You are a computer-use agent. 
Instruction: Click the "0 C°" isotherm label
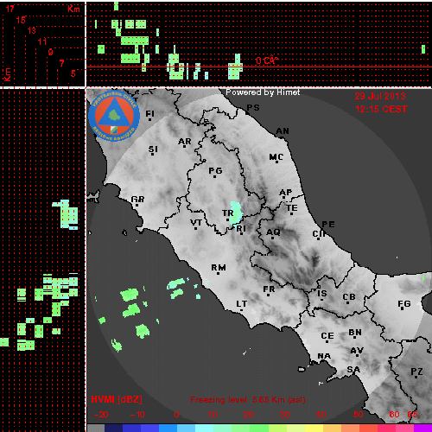click(267, 60)
